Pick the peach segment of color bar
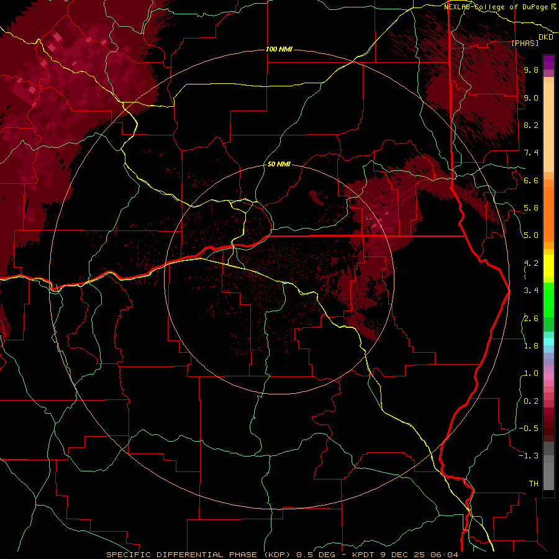 [x=548, y=127]
